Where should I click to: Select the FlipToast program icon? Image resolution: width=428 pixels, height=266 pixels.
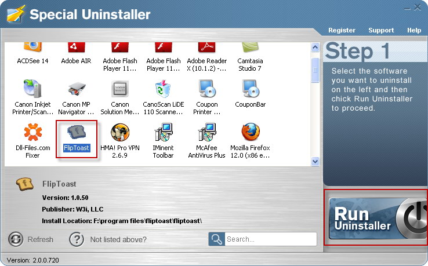[x=77, y=132]
